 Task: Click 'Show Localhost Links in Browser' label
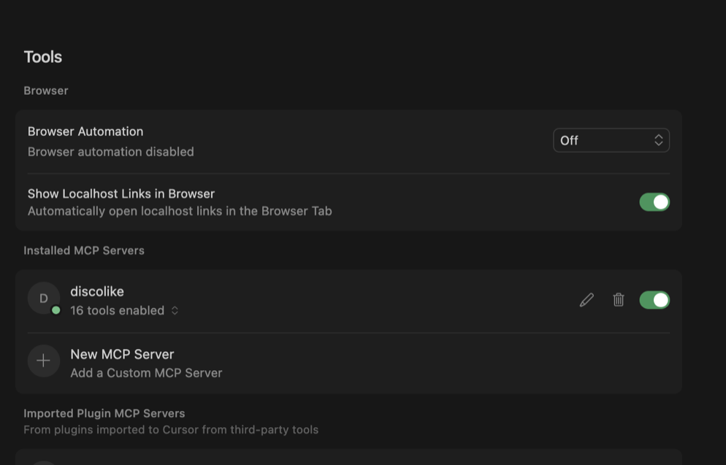(x=121, y=193)
